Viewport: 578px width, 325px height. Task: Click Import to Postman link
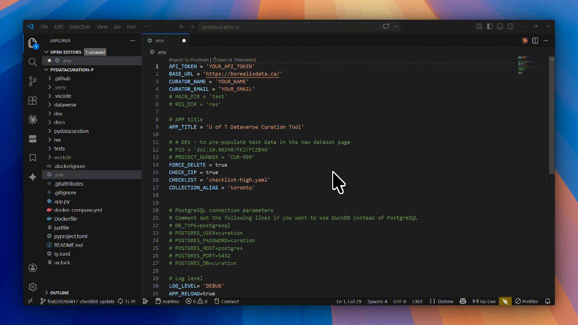[x=189, y=60]
